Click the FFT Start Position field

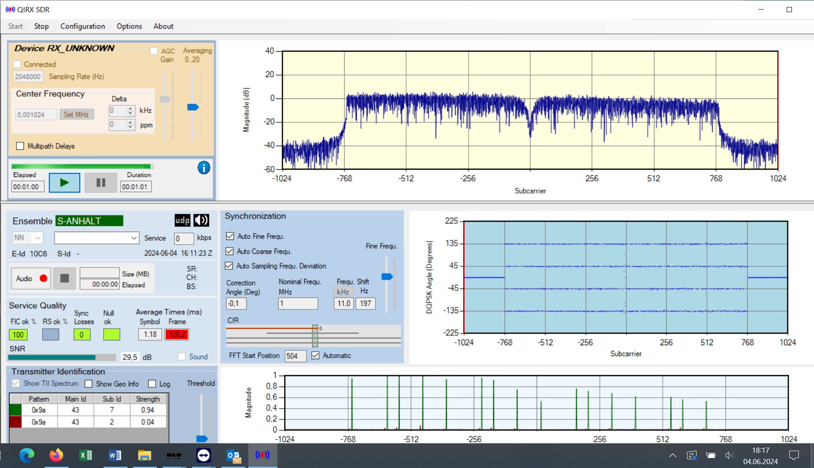tap(295, 356)
